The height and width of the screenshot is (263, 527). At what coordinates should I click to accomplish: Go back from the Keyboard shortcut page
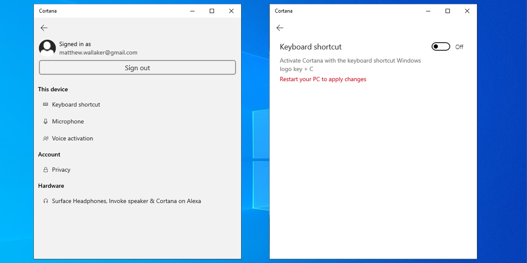(x=280, y=28)
